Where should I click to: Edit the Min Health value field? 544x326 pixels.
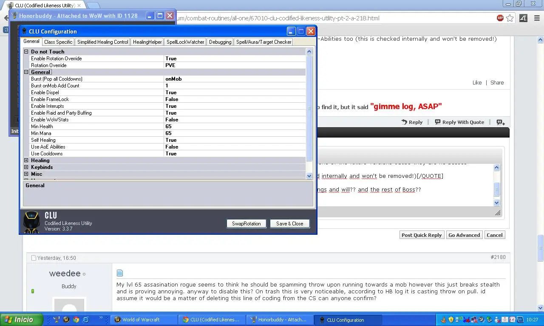(234, 126)
